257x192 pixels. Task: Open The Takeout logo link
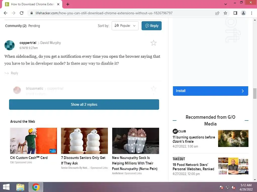tap(179, 159)
